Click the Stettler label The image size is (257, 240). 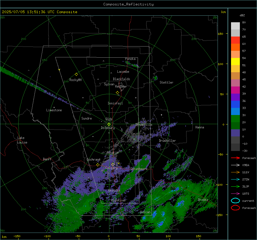pos(166,82)
